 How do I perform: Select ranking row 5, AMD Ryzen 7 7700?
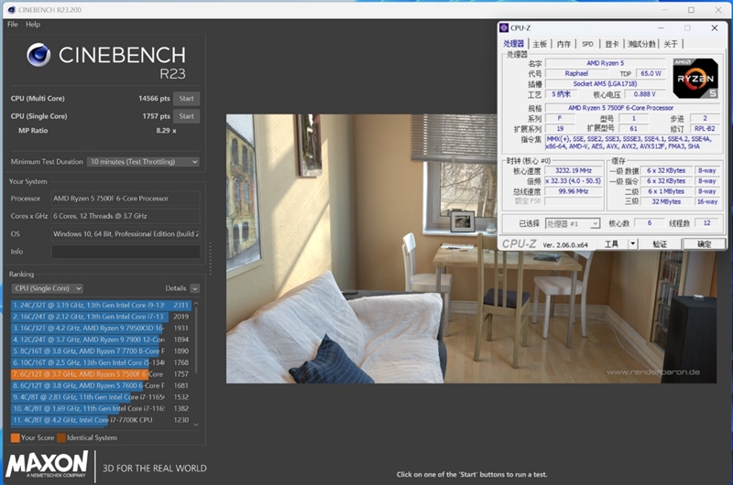coord(101,351)
